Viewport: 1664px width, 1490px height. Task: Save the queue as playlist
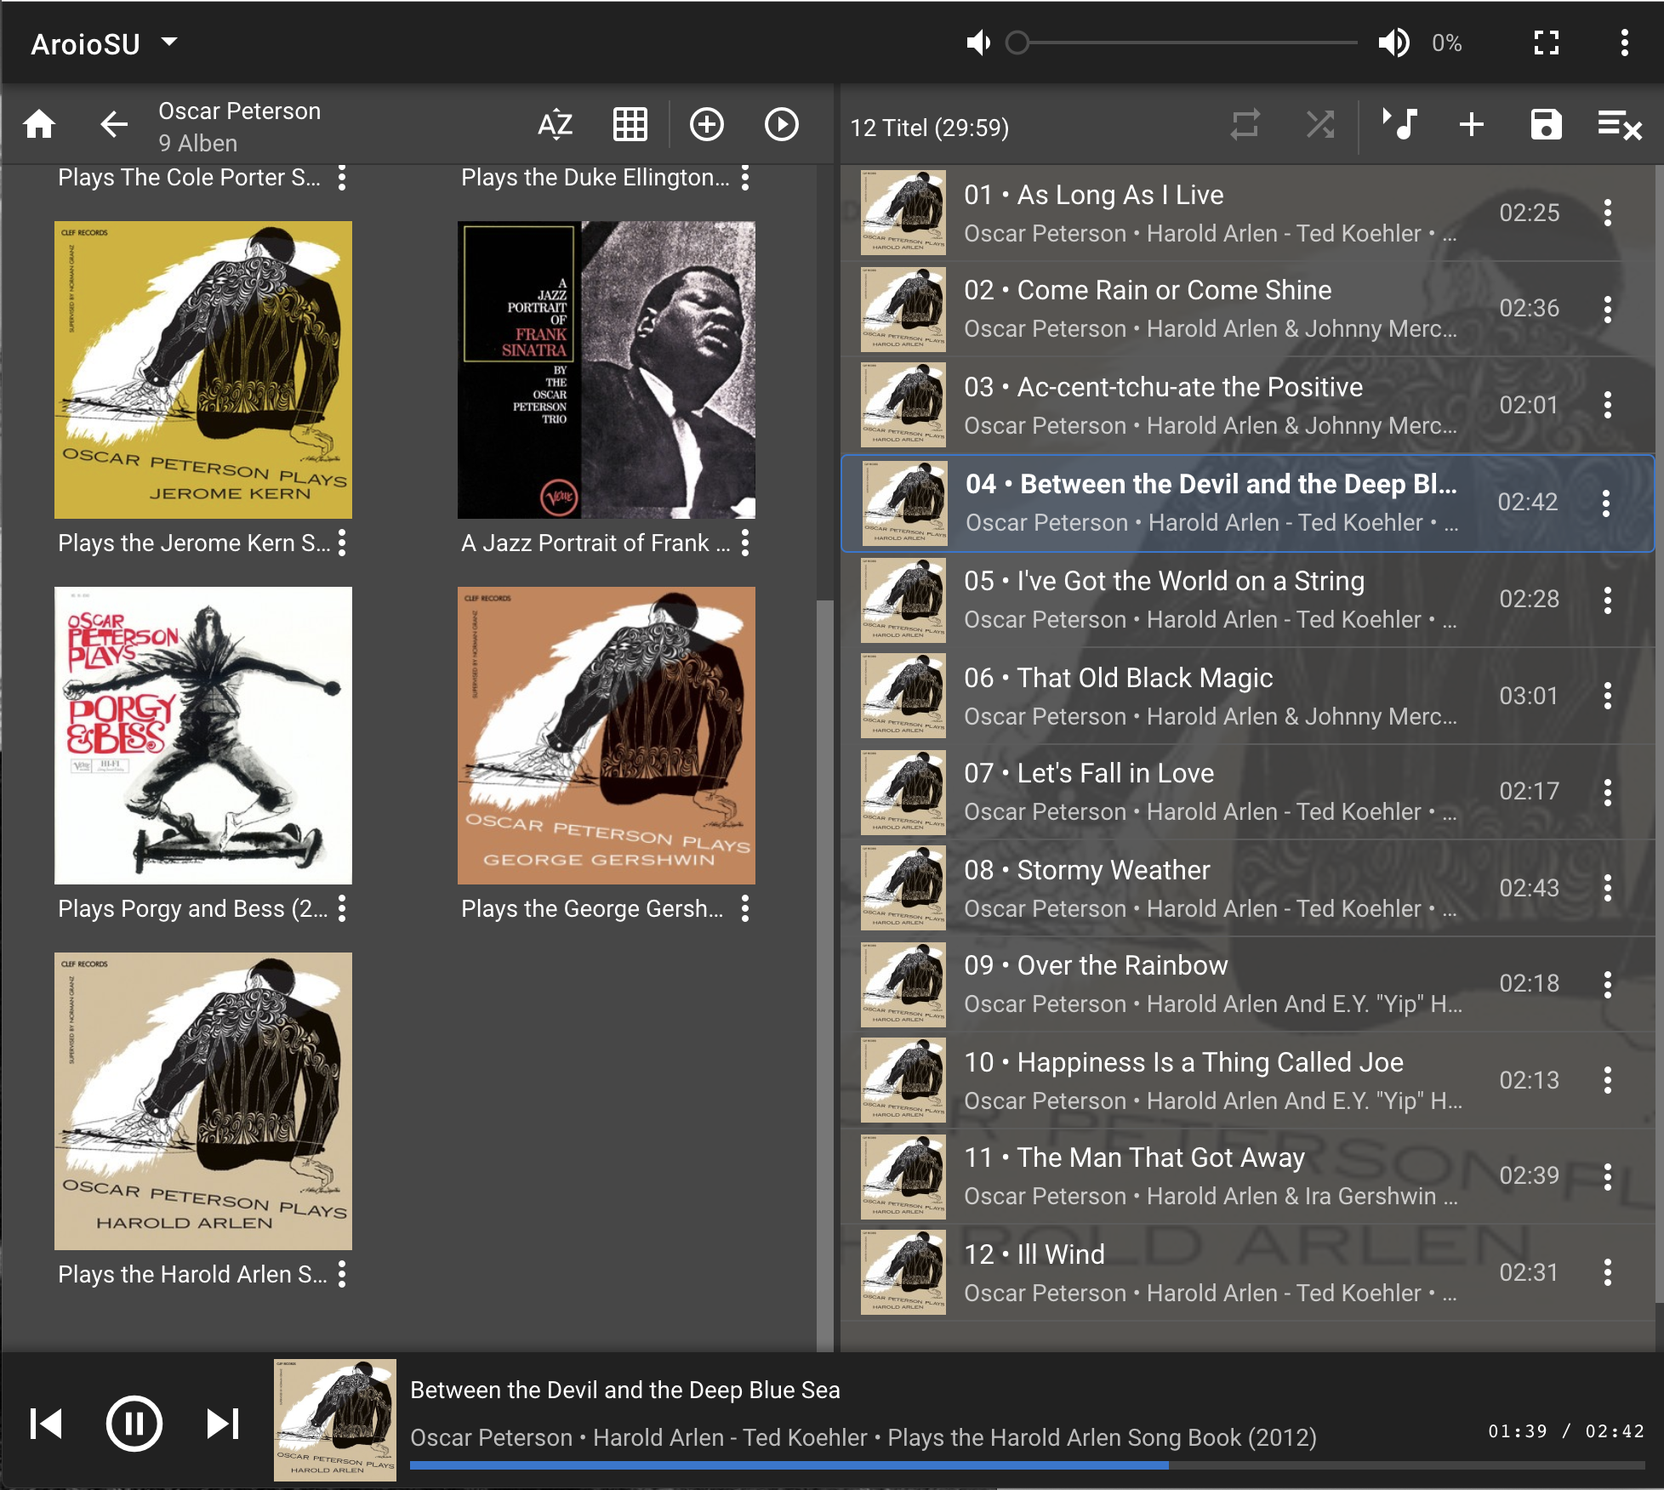click(1546, 125)
